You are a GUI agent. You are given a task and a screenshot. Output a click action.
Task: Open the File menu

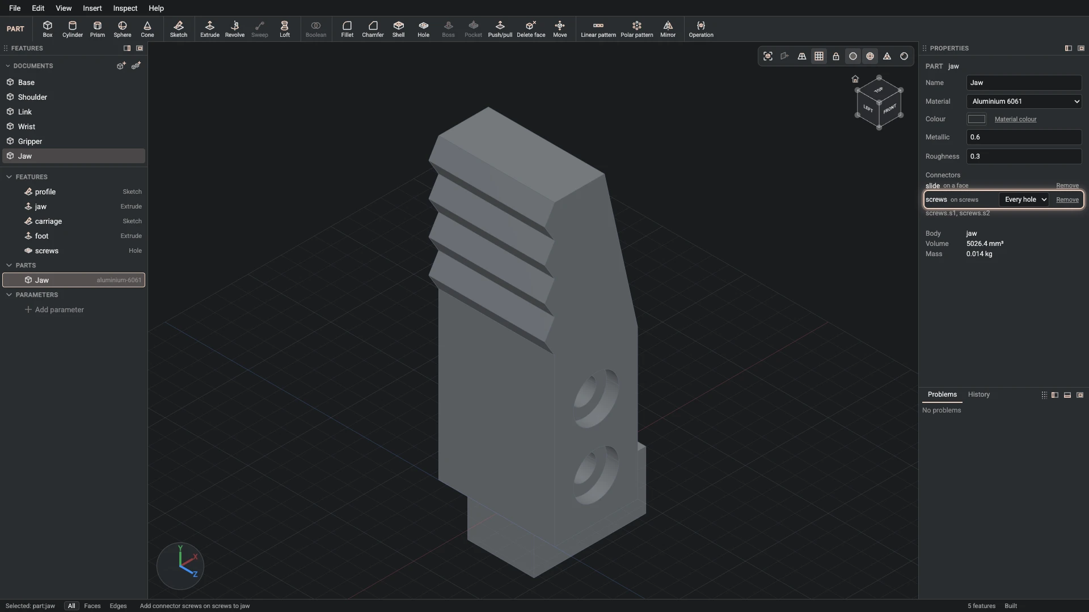15,8
